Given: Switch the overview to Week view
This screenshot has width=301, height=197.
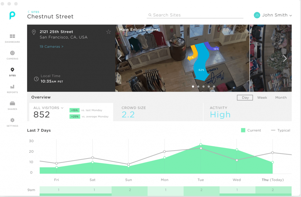Looking at the screenshot, I should pyautogui.click(x=262, y=97).
